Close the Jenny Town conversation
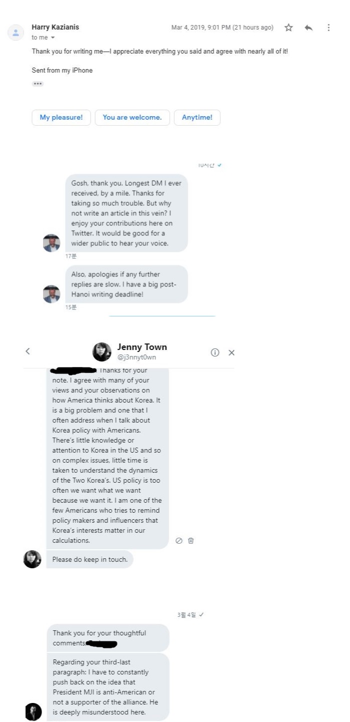 [231, 352]
